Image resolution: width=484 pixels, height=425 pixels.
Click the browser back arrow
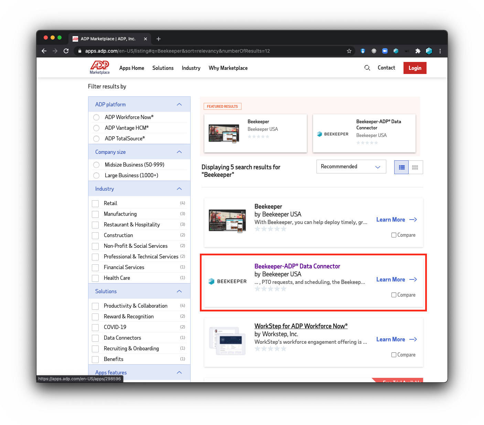[44, 51]
